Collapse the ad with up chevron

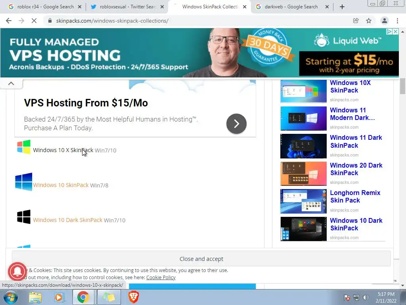[11, 83]
